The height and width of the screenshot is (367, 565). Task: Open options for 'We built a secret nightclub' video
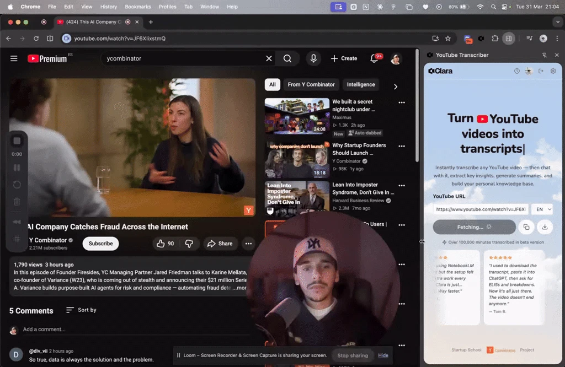pyautogui.click(x=402, y=102)
